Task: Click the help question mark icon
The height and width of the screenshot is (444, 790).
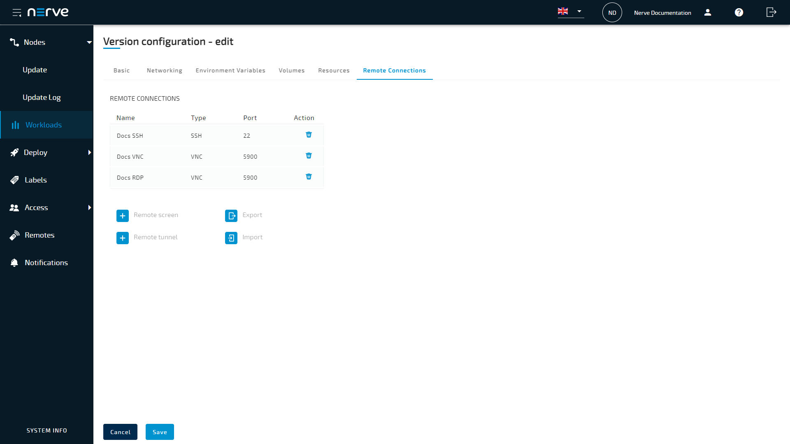Action: tap(739, 12)
